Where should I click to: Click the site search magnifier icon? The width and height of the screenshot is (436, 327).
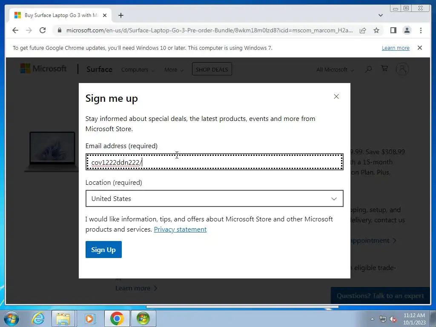368,69
